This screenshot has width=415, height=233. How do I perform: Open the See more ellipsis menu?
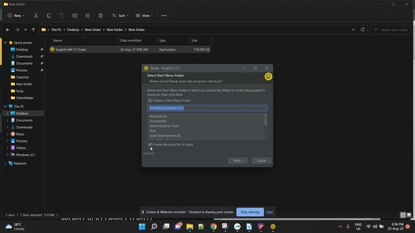click(x=164, y=16)
